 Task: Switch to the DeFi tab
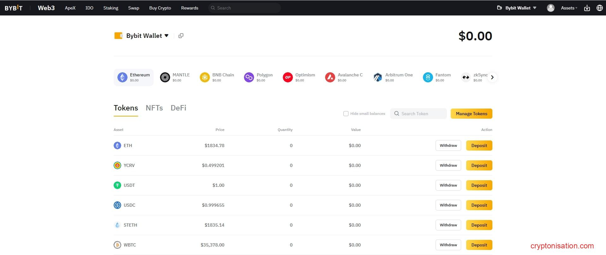pyautogui.click(x=178, y=108)
